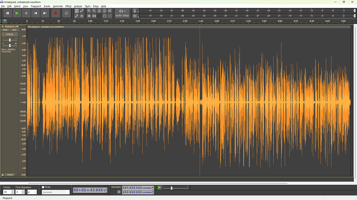The width and height of the screenshot is (357, 200).
Task: Trim audio outside the selection
Action: coord(89,16)
